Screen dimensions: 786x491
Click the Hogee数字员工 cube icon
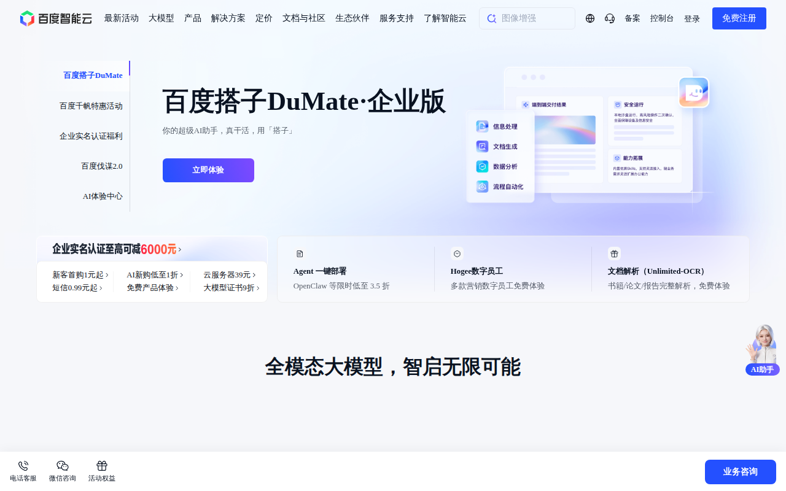coord(457,253)
